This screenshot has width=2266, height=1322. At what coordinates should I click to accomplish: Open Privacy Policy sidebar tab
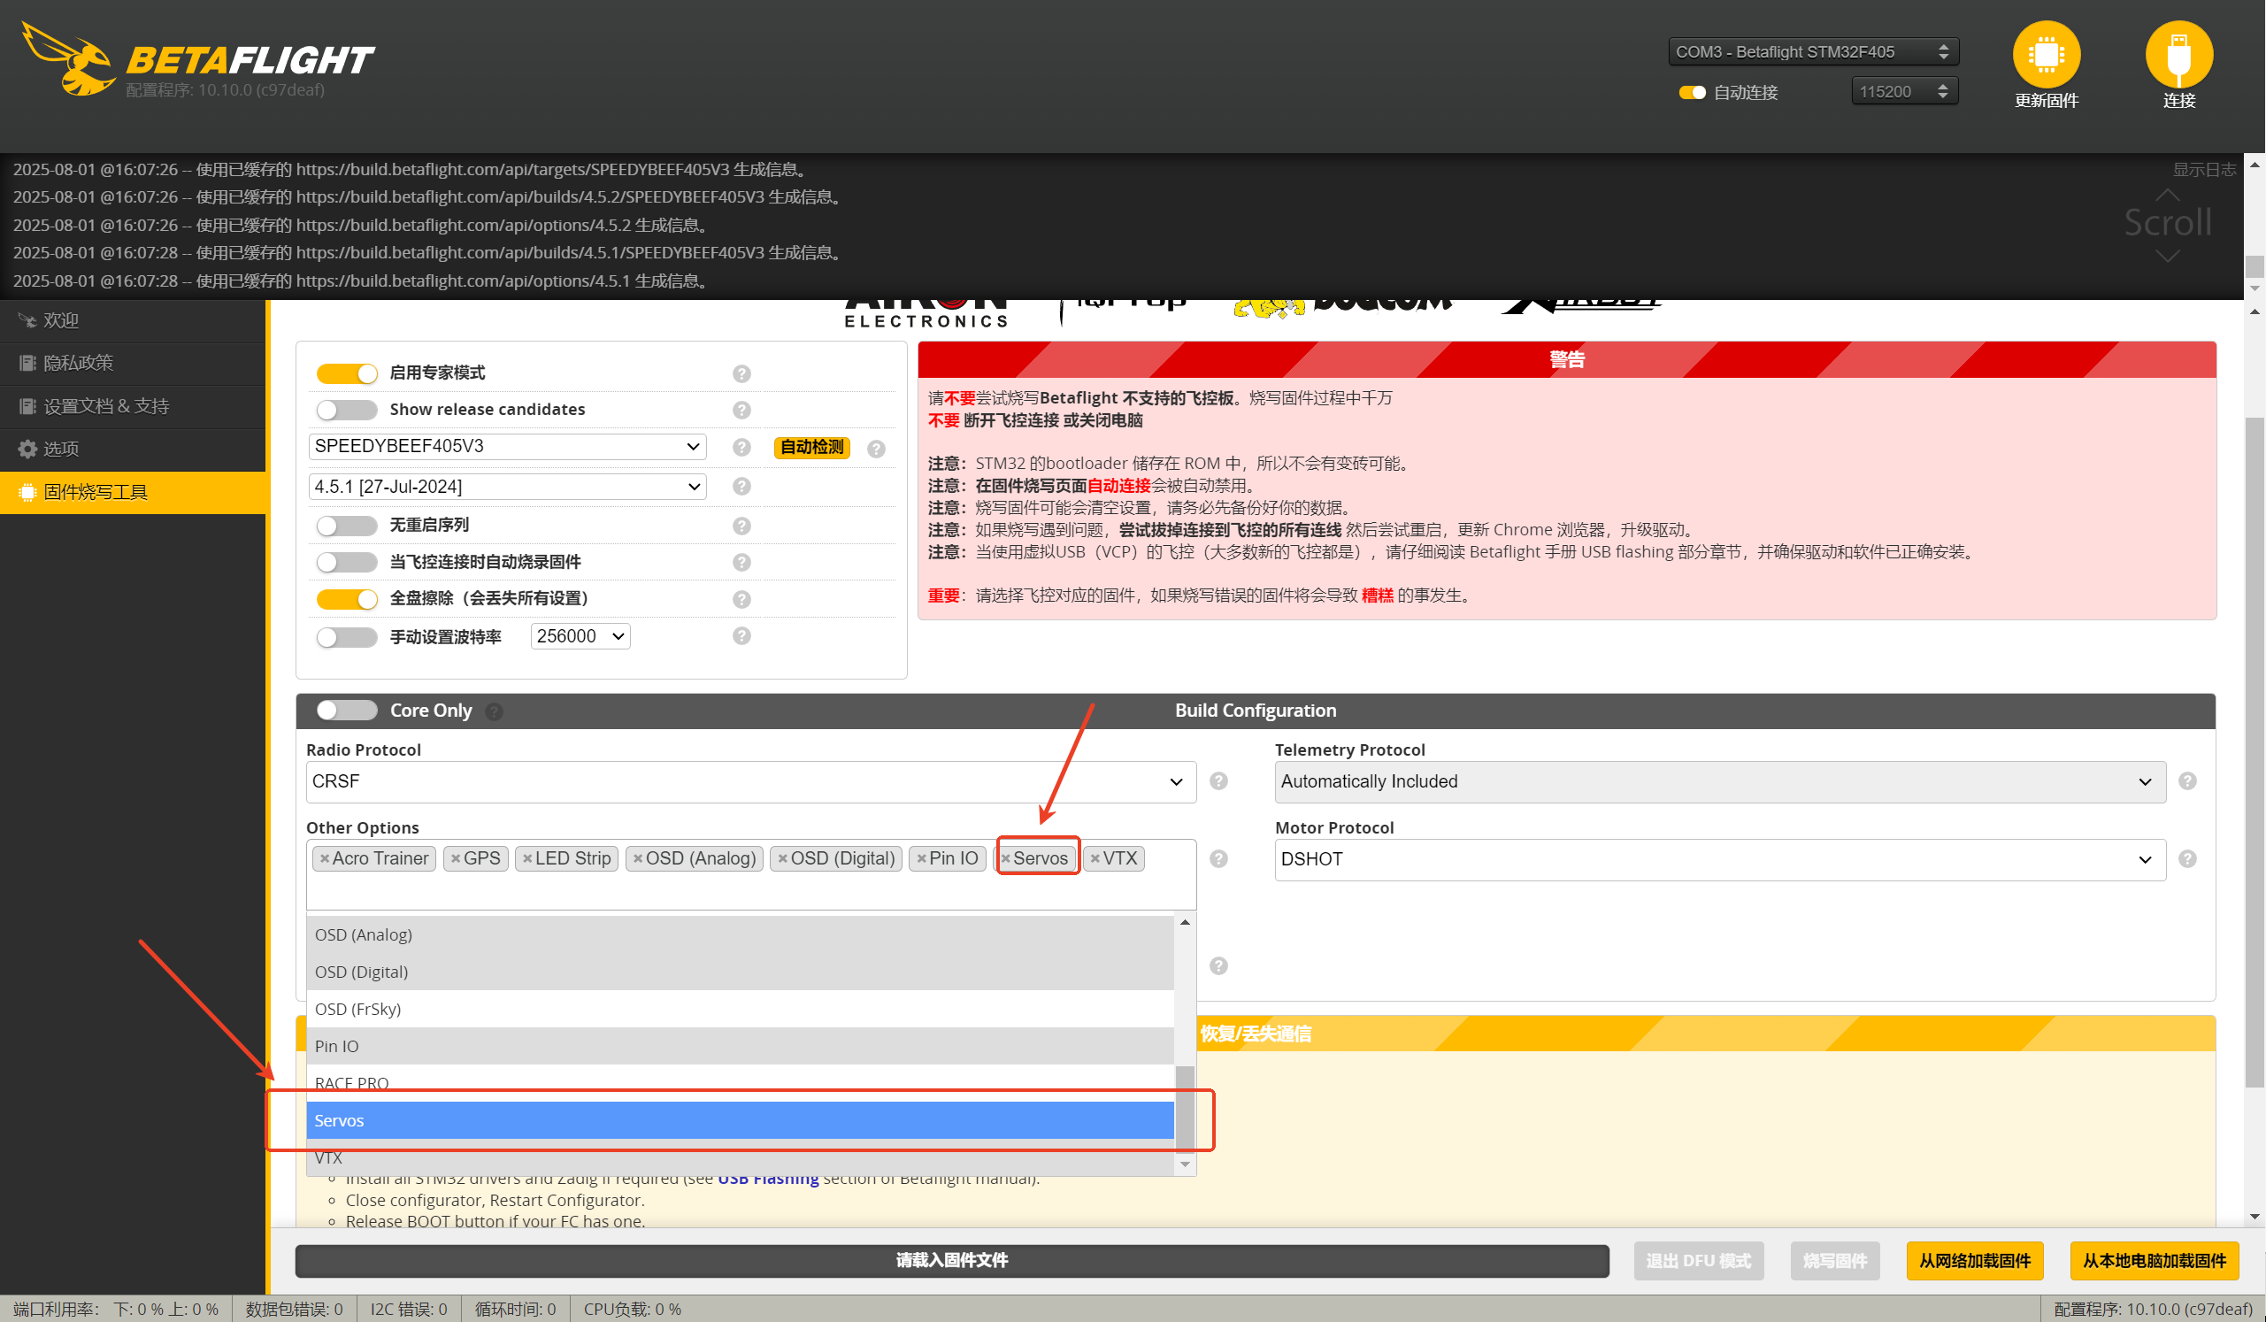click(x=133, y=364)
